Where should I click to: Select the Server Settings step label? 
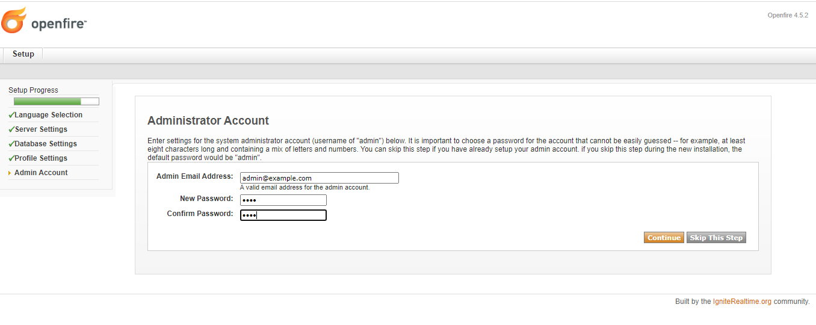41,129
